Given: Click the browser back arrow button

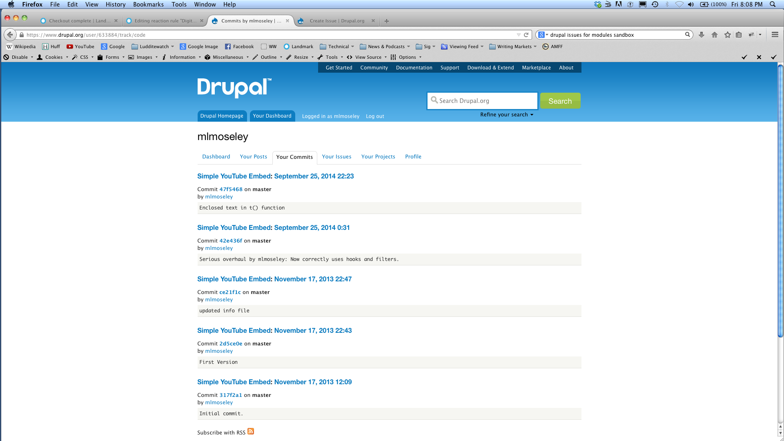Looking at the screenshot, I should (10, 35).
